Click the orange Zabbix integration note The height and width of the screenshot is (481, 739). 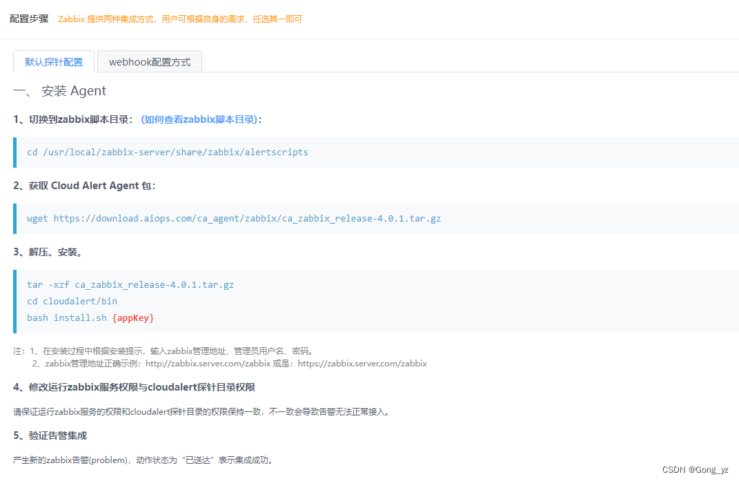point(180,19)
